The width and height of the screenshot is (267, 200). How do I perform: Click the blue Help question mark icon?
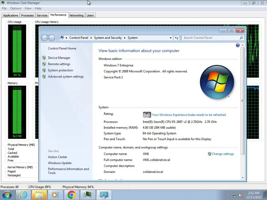238,45
